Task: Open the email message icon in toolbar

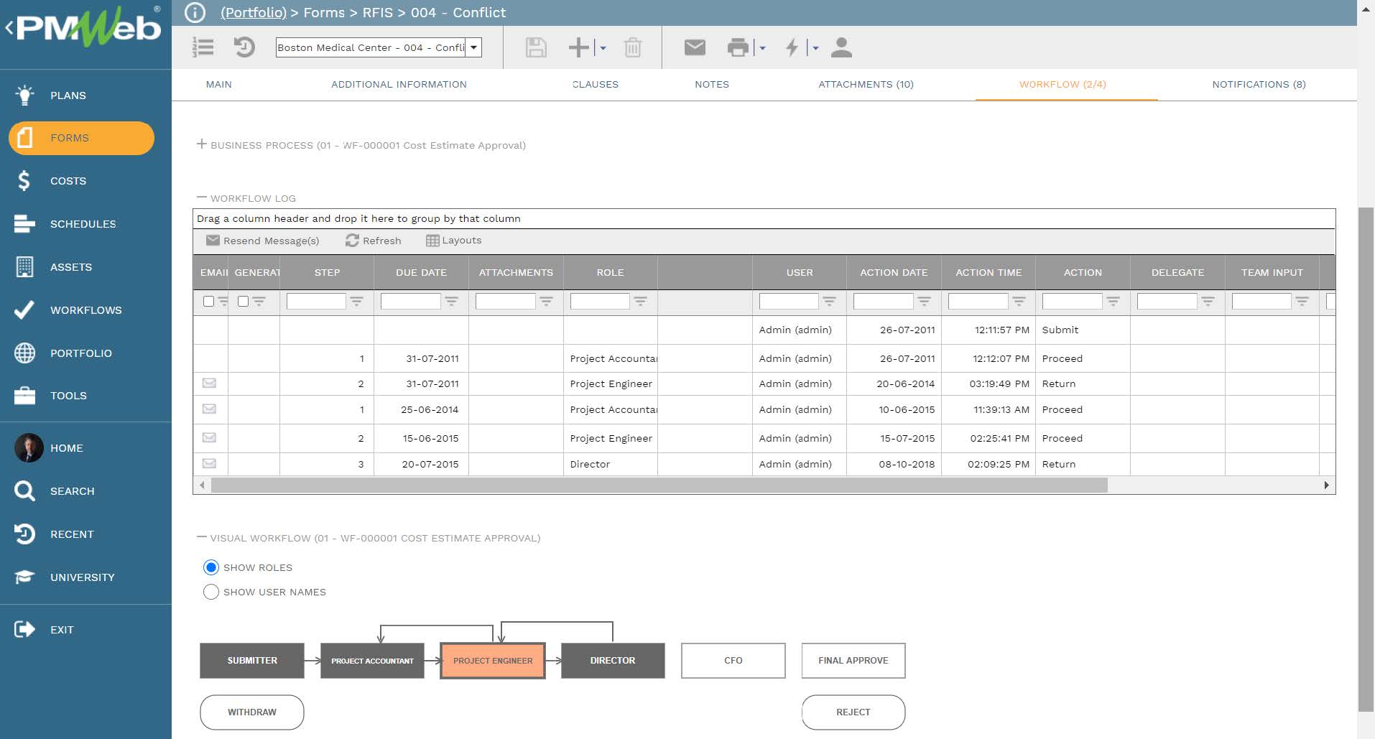Action: 694,47
